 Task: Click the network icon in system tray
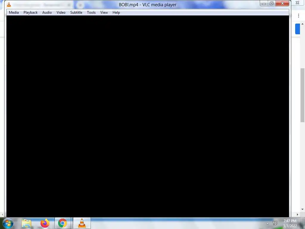275,223
